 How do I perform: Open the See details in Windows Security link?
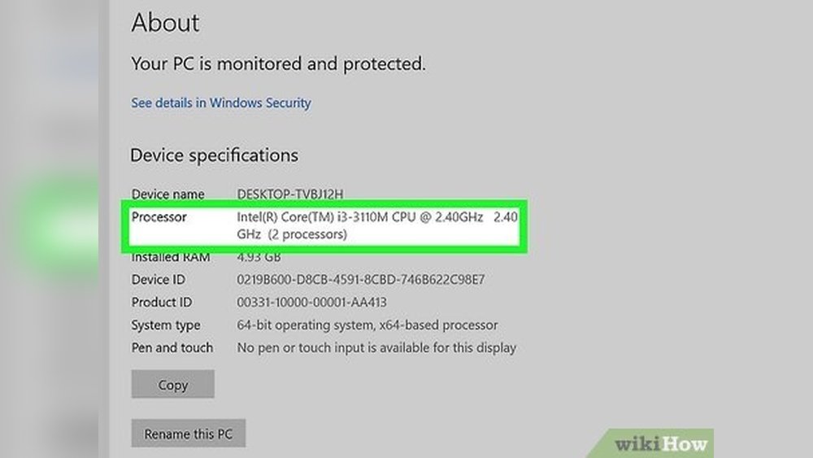coord(221,103)
